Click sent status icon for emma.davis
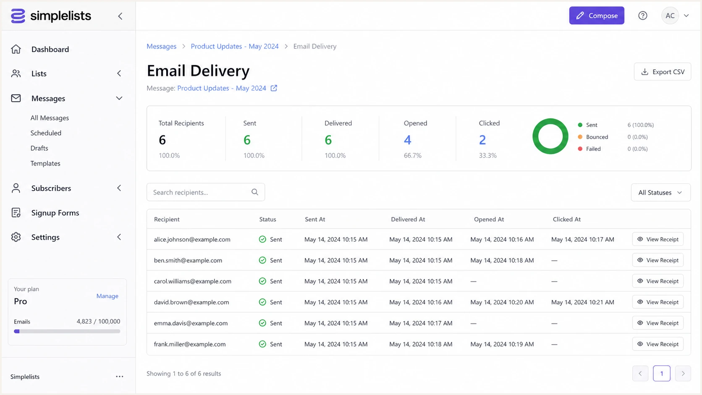The width and height of the screenshot is (702, 395). point(262,323)
